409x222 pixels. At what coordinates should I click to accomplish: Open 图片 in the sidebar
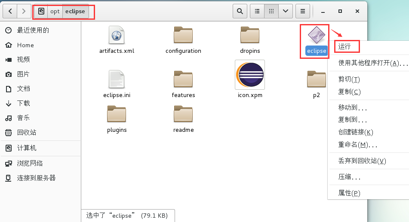[x=40, y=74]
